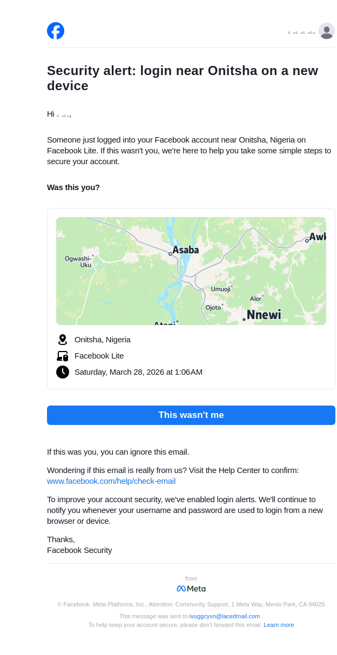Click the security alert headline

[183, 78]
